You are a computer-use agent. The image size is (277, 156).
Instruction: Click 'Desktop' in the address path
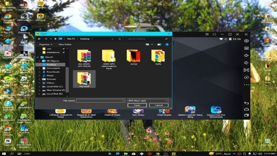(85, 39)
